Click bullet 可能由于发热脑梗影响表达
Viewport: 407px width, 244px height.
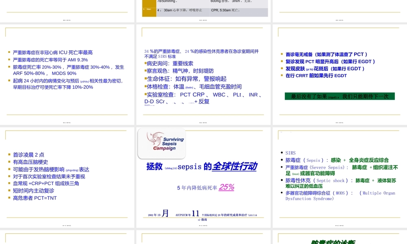[51, 170]
